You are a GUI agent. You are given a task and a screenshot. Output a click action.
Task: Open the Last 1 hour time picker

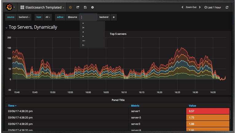[x=213, y=7]
